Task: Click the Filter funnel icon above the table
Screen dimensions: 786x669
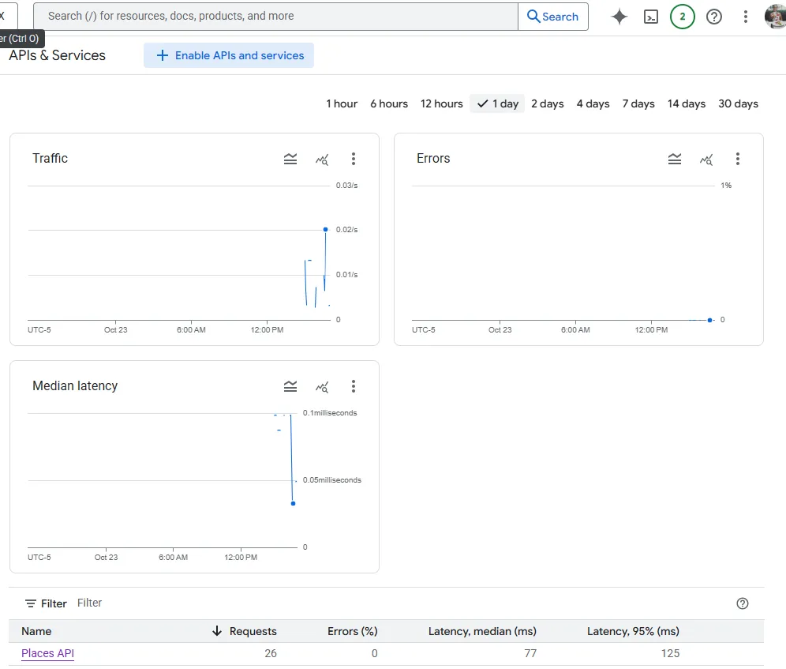Action: (29, 603)
